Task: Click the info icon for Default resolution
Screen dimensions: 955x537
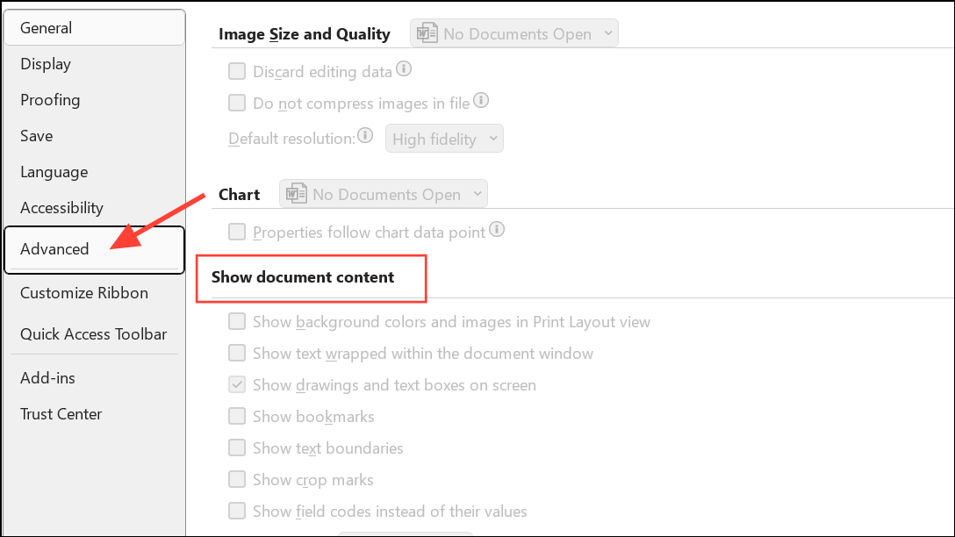Action: click(364, 134)
